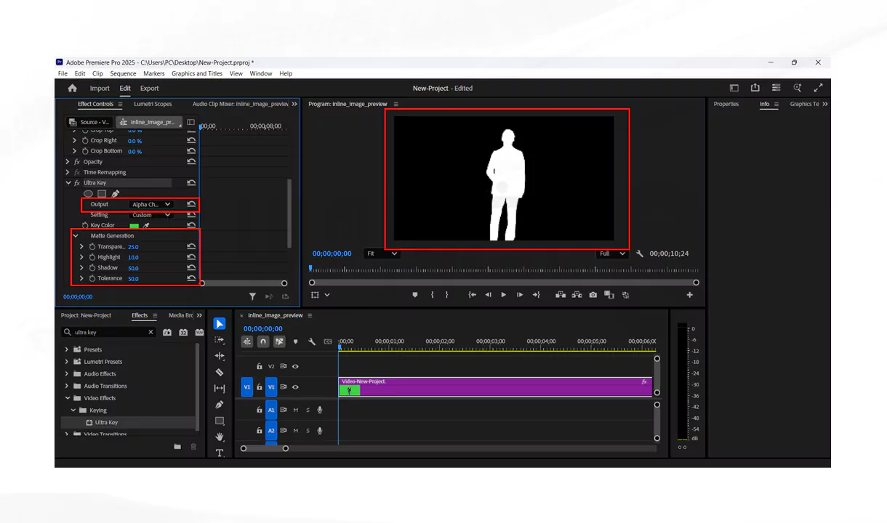Toggle Snap in the timeline
Viewport: 887px width, 523px height.
tap(263, 341)
